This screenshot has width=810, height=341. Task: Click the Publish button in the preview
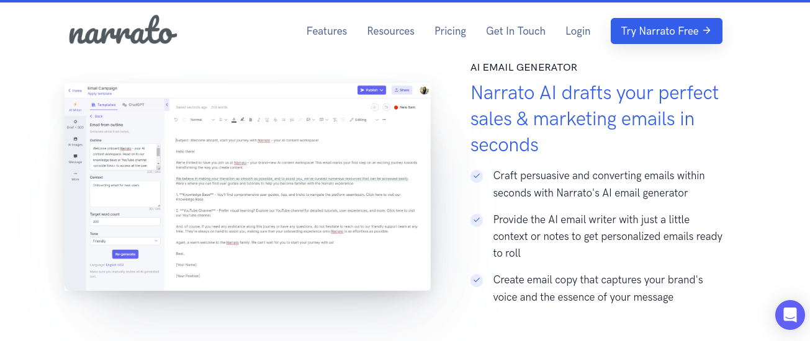point(372,90)
